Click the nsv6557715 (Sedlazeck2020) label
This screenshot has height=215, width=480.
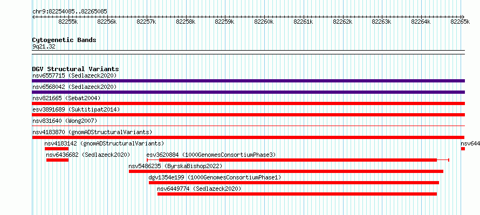(74, 75)
